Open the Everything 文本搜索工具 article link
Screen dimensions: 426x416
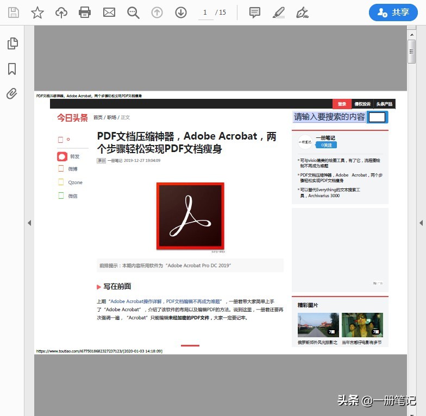pos(330,192)
